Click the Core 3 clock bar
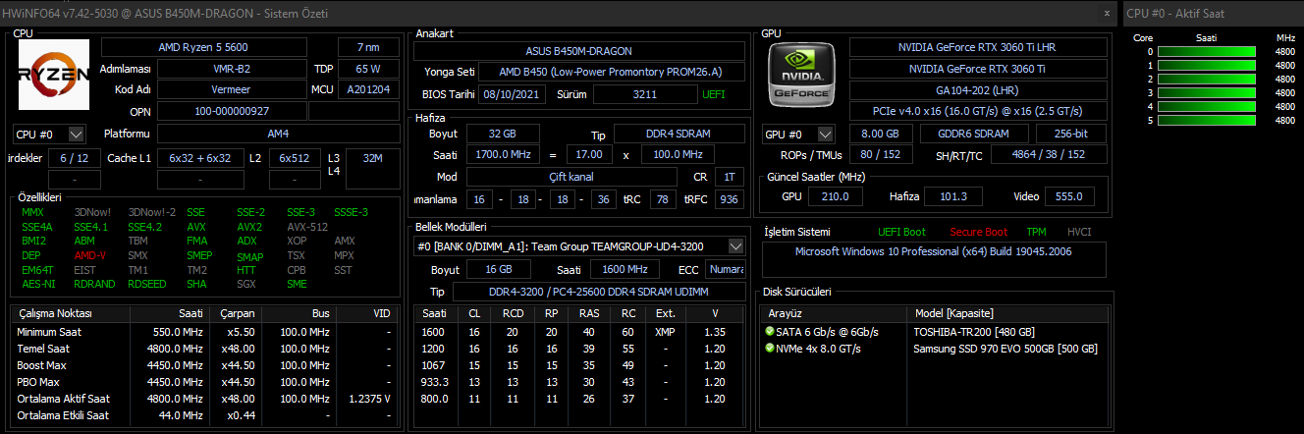Image resolution: width=1304 pixels, height=434 pixels. pyautogui.click(x=1207, y=92)
